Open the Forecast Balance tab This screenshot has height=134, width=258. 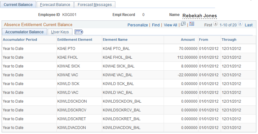coord(55,5)
